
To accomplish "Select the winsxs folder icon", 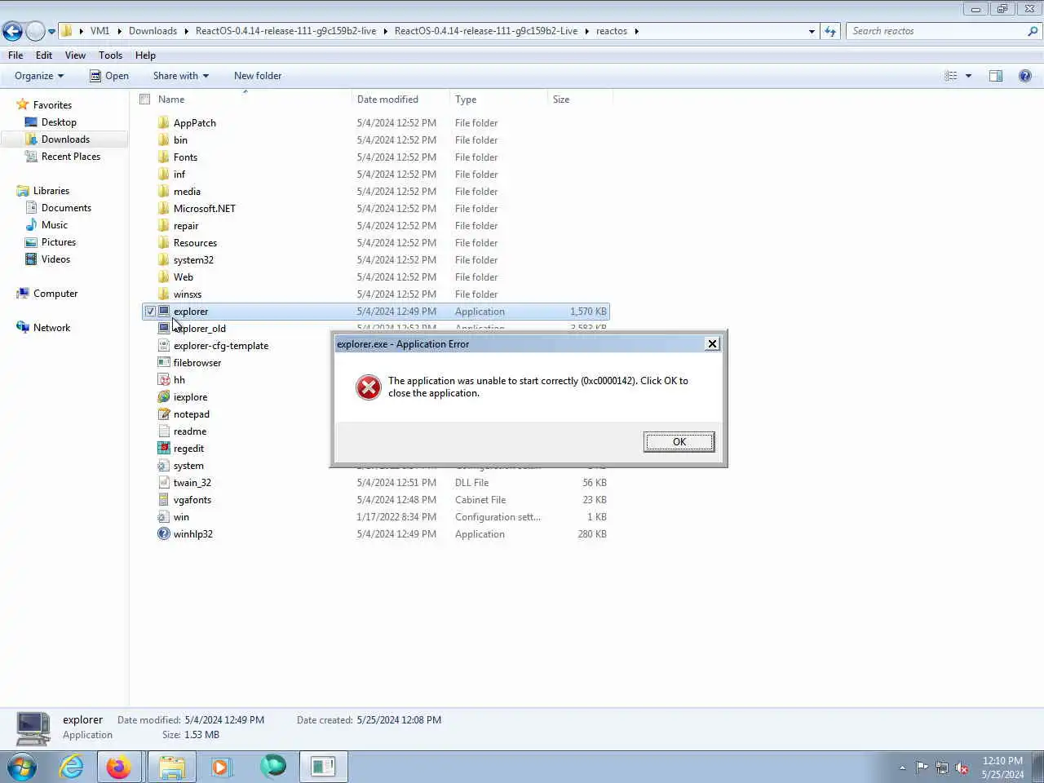I will [163, 294].
